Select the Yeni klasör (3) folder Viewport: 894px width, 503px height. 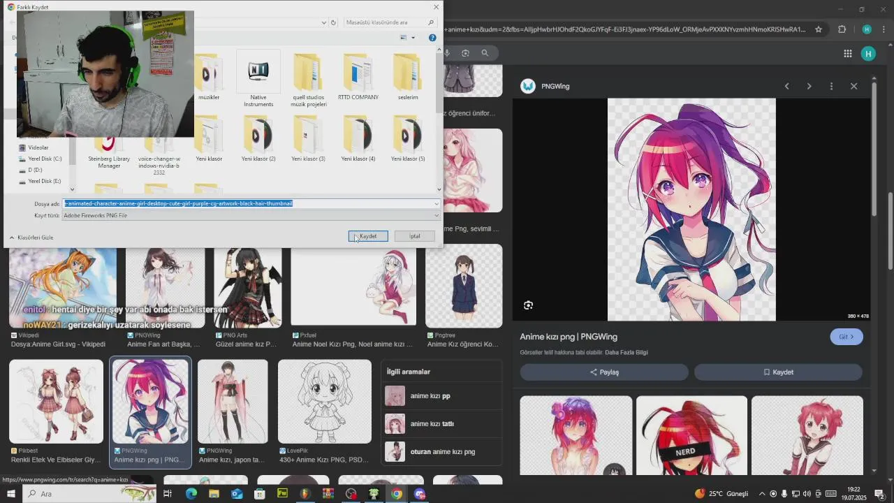point(308,139)
